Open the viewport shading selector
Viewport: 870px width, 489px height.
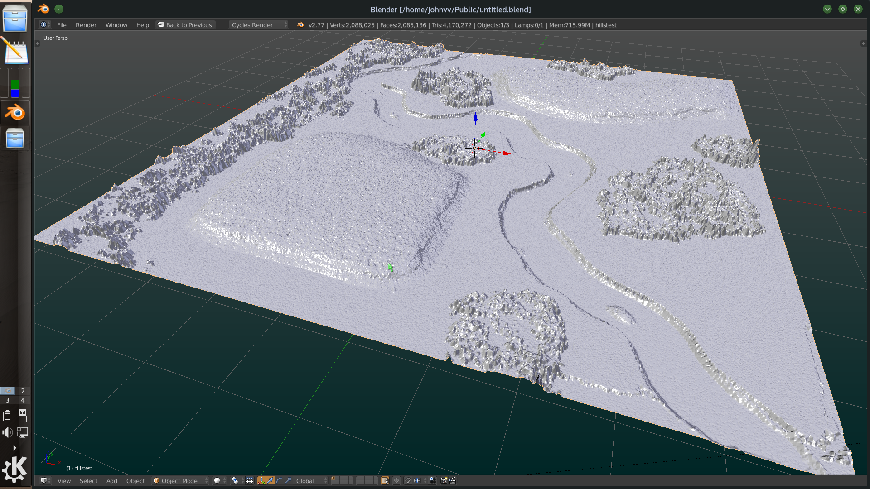(x=220, y=480)
